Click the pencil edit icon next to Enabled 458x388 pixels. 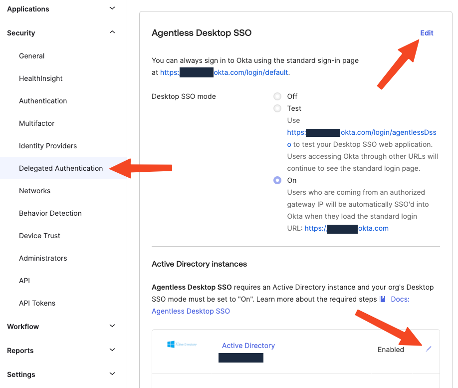click(429, 349)
